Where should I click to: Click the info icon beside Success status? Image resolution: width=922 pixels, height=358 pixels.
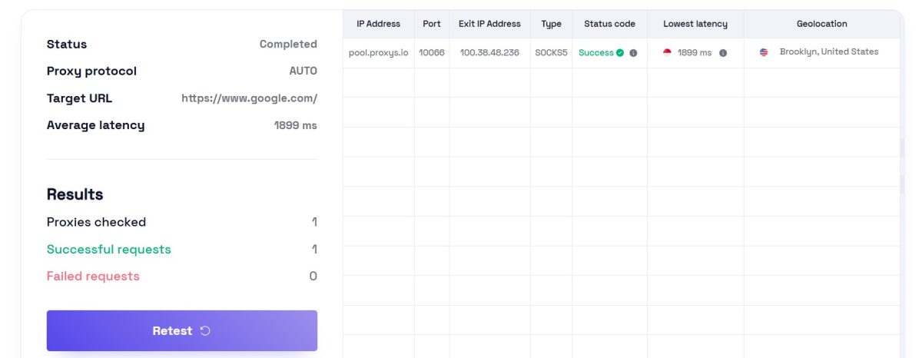[633, 53]
